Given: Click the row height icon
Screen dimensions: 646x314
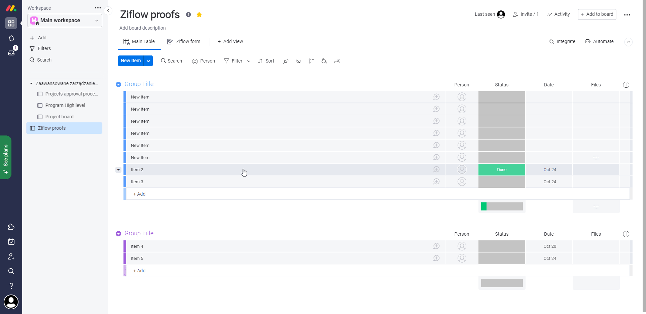Looking at the screenshot, I should [311, 61].
